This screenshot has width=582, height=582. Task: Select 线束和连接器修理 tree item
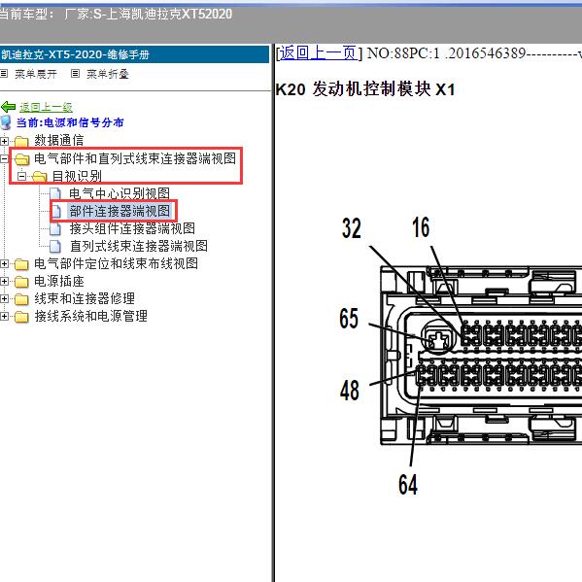point(85,298)
